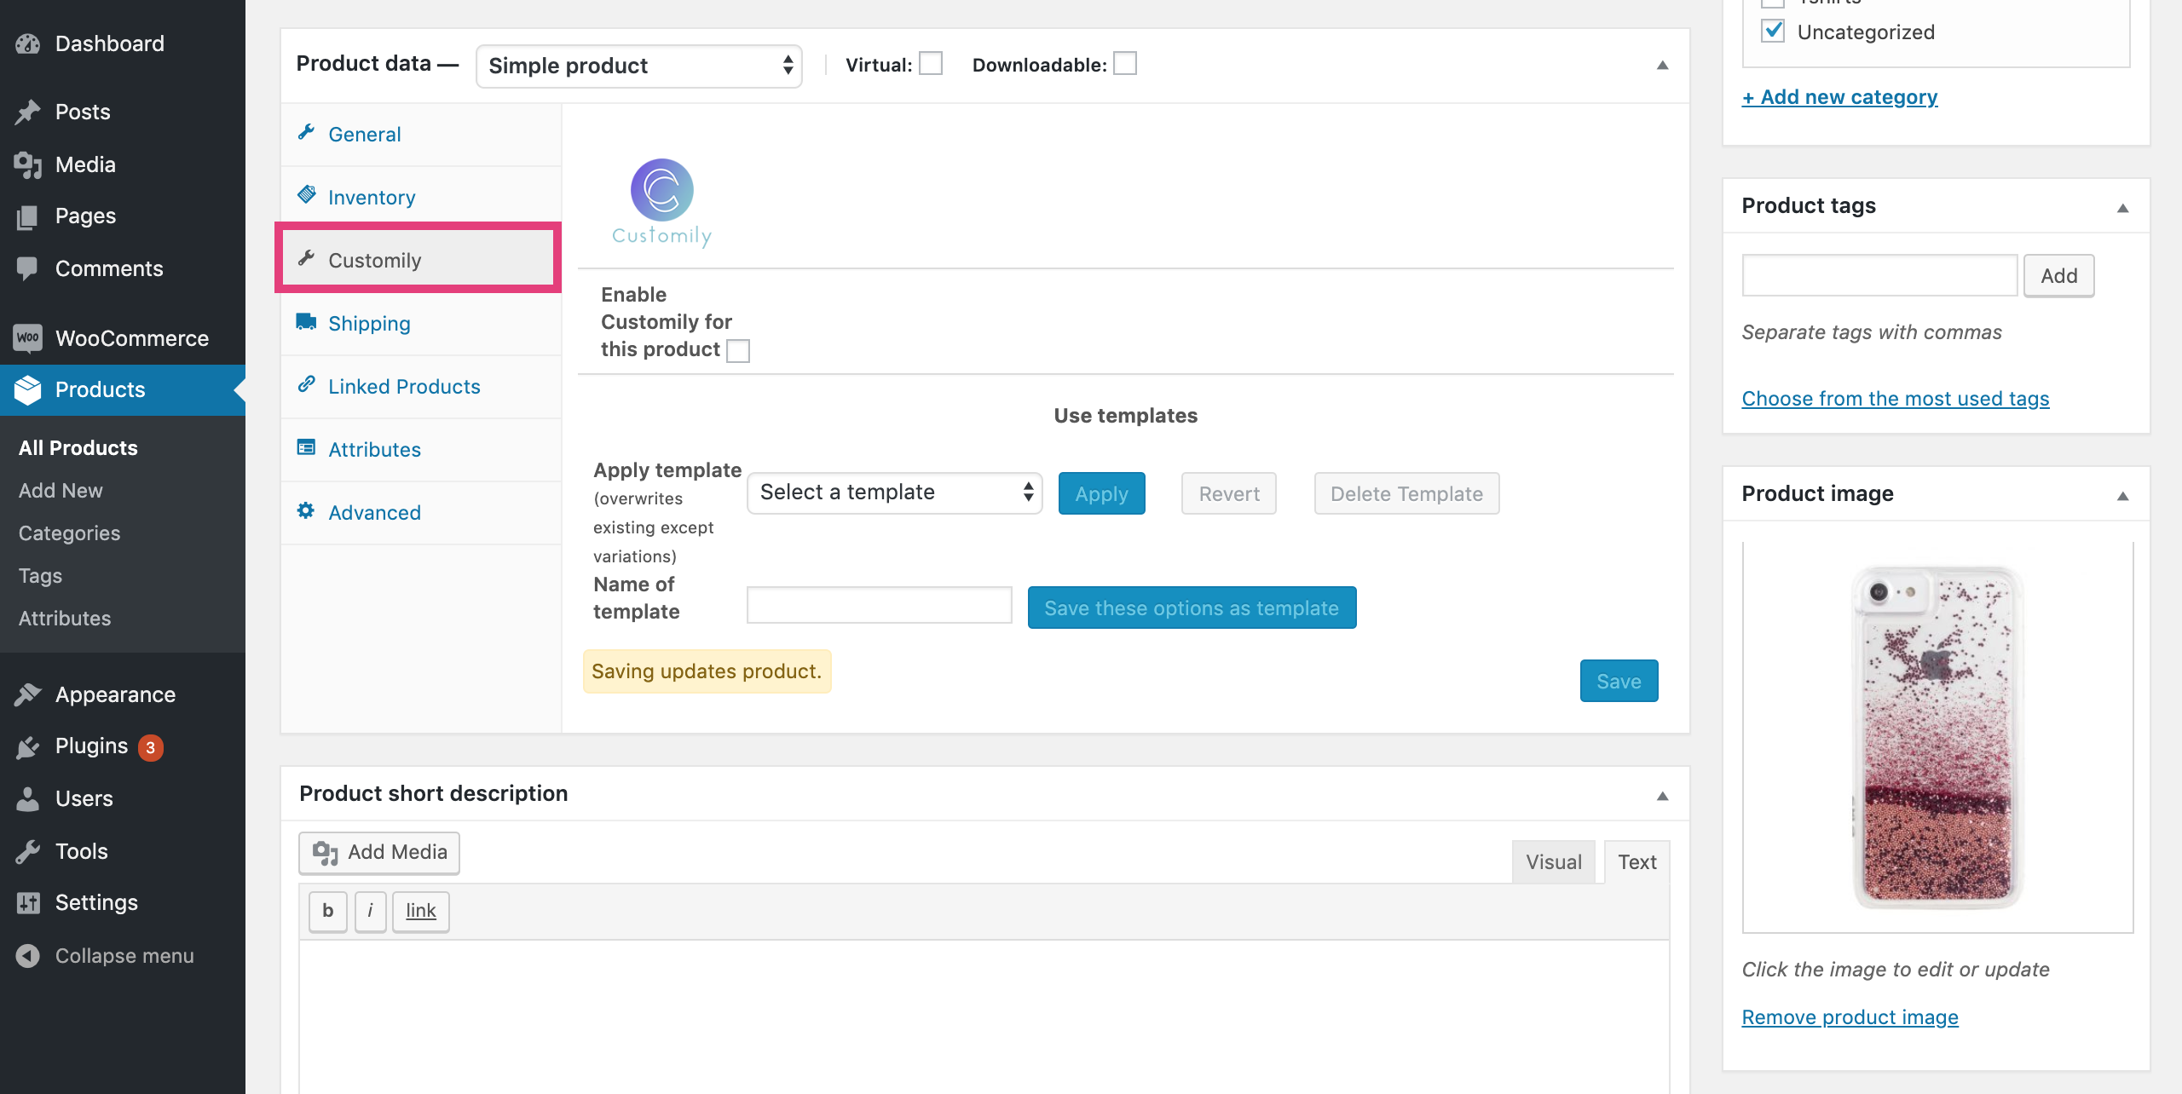Open the WooCommerce menu in sidebar

click(x=132, y=337)
